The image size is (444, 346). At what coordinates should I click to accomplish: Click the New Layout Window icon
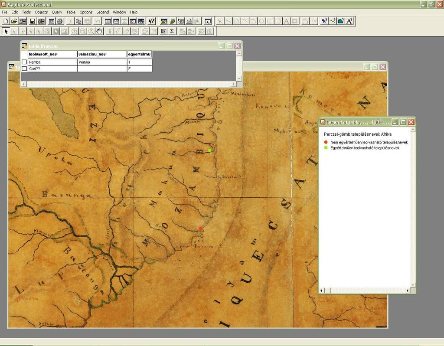[x=133, y=21]
